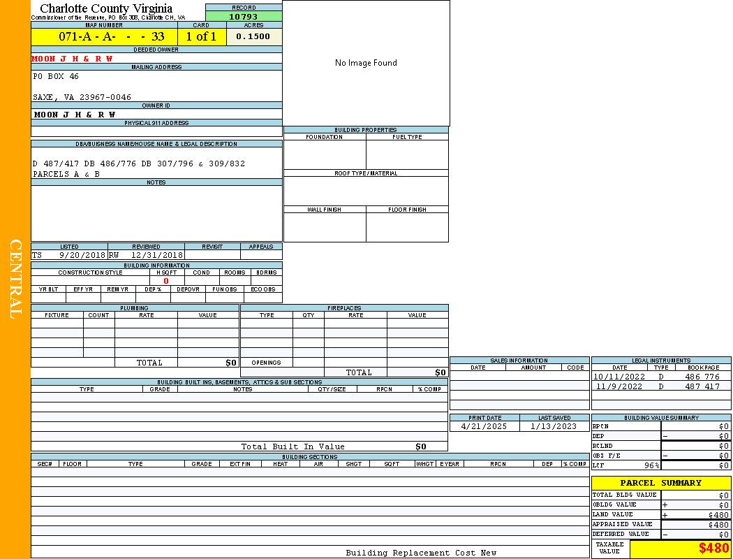
Task: Click the yellow Parcel Summary header
Action: 660,483
